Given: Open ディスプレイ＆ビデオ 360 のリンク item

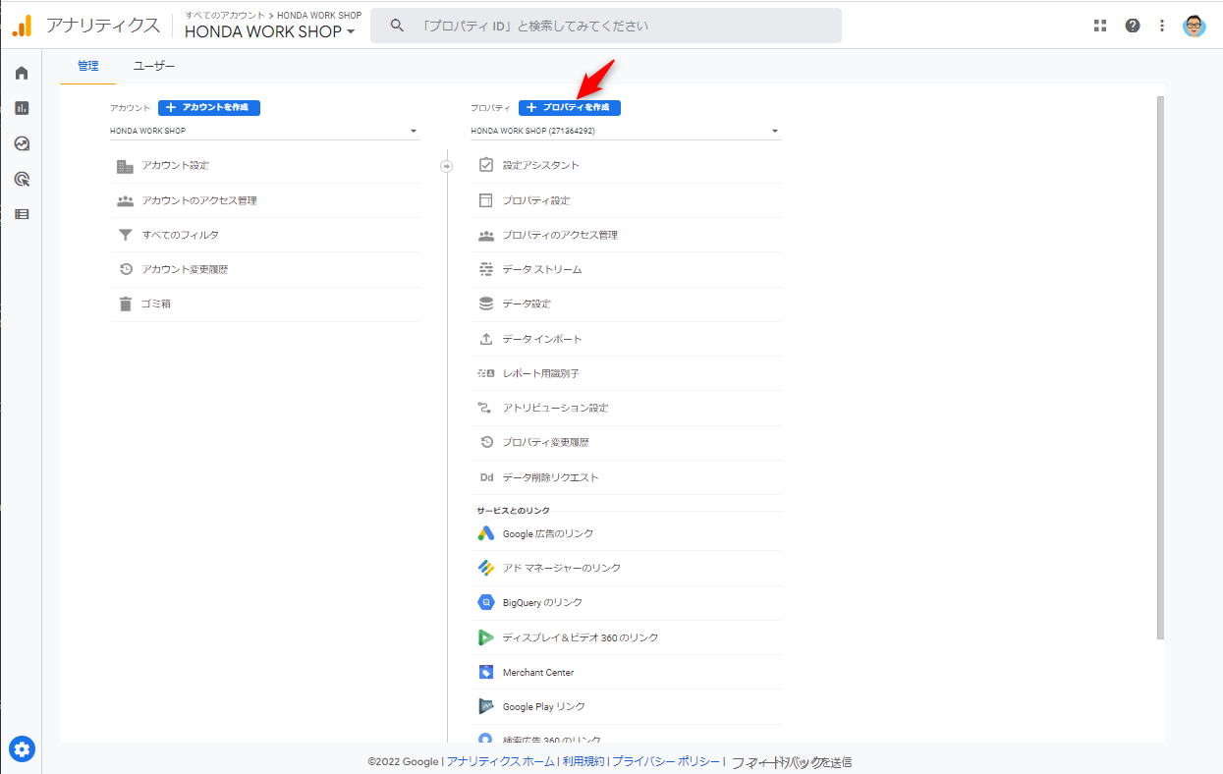Looking at the screenshot, I should pyautogui.click(x=626, y=637).
